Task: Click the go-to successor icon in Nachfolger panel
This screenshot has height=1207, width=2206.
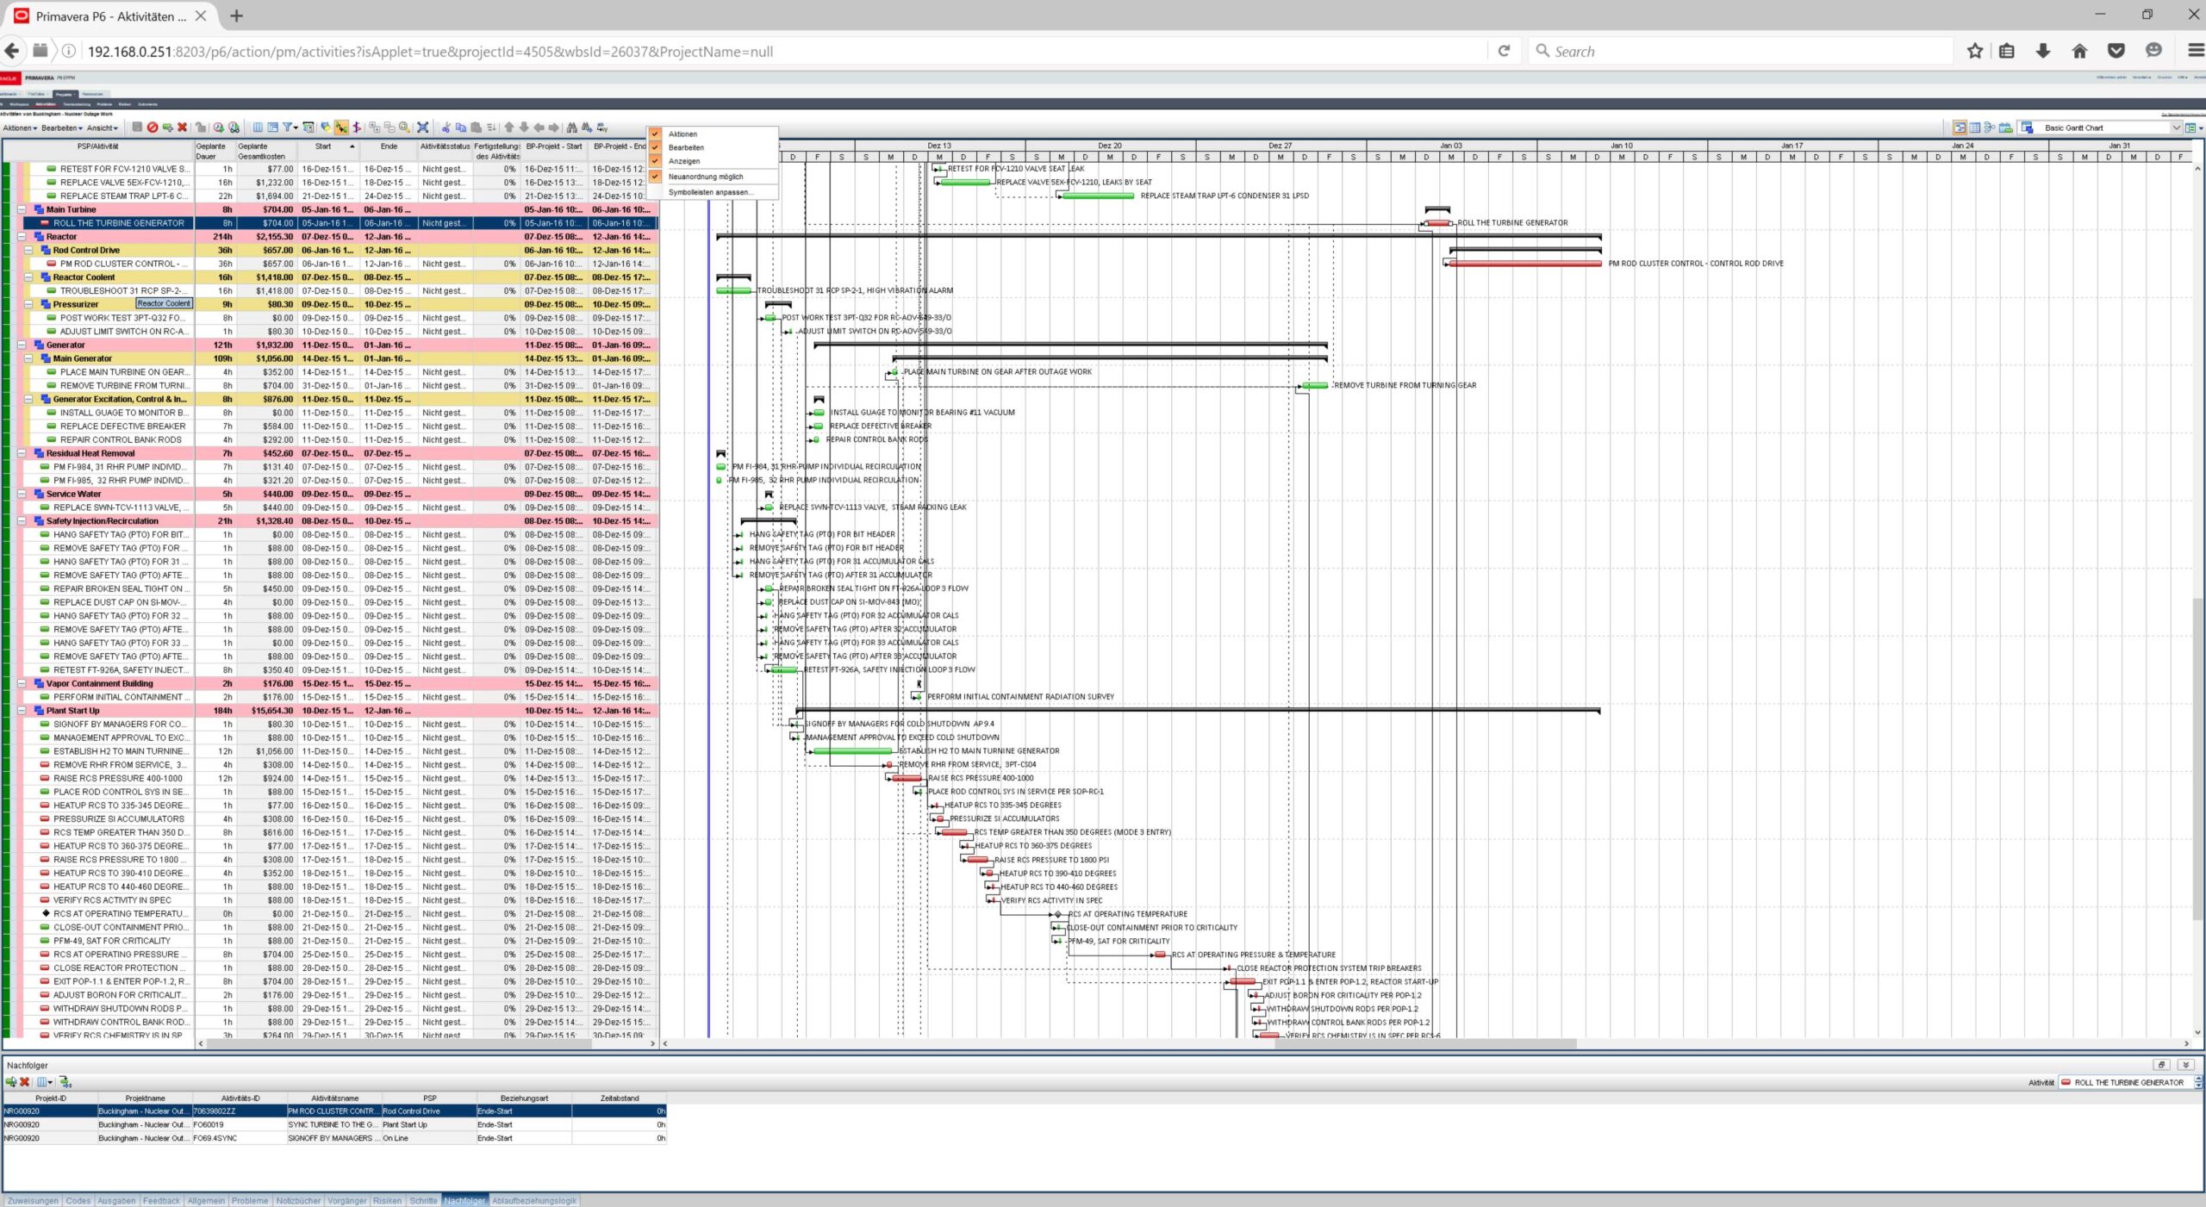Action: [x=65, y=1082]
